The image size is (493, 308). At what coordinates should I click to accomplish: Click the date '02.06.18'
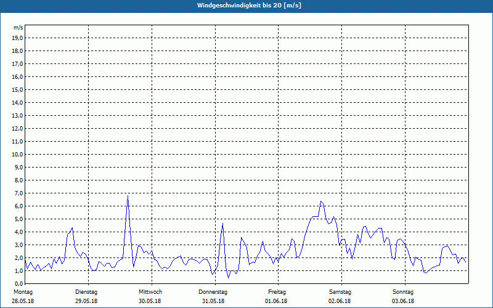point(340,301)
